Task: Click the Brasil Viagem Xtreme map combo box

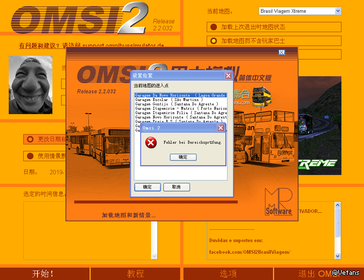Action: (300, 11)
